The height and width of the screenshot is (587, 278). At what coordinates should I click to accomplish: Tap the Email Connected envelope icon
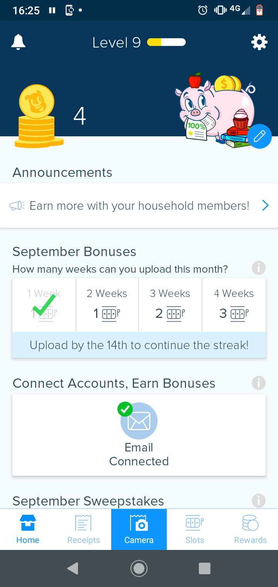pyautogui.click(x=139, y=421)
